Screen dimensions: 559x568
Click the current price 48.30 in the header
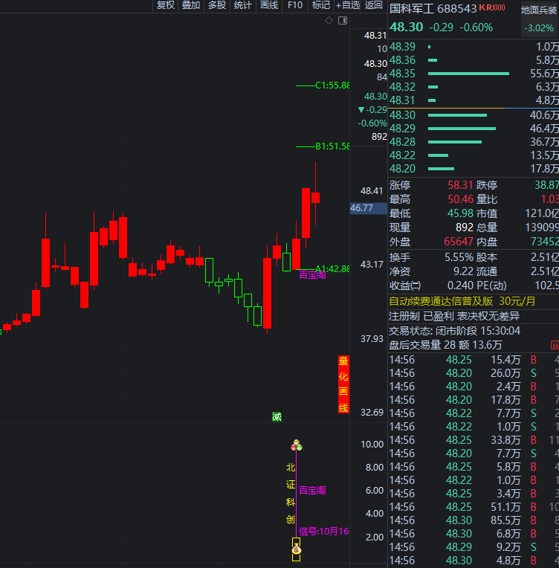pyautogui.click(x=407, y=28)
